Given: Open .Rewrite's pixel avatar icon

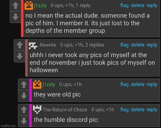Looking at the screenshot, I should click(x=33, y=46).
